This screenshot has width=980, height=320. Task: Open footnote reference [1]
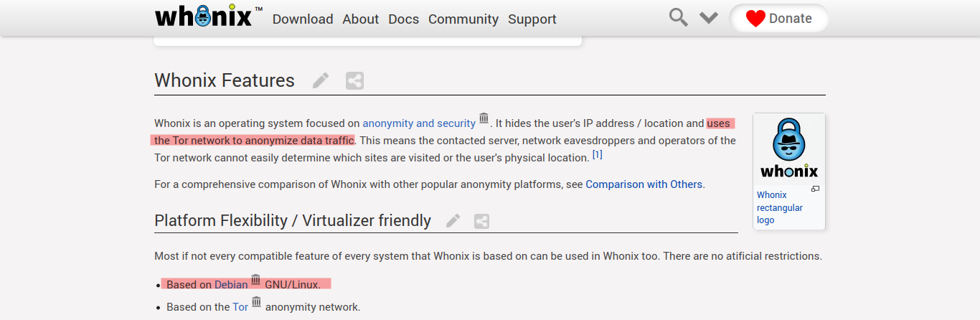click(x=598, y=154)
